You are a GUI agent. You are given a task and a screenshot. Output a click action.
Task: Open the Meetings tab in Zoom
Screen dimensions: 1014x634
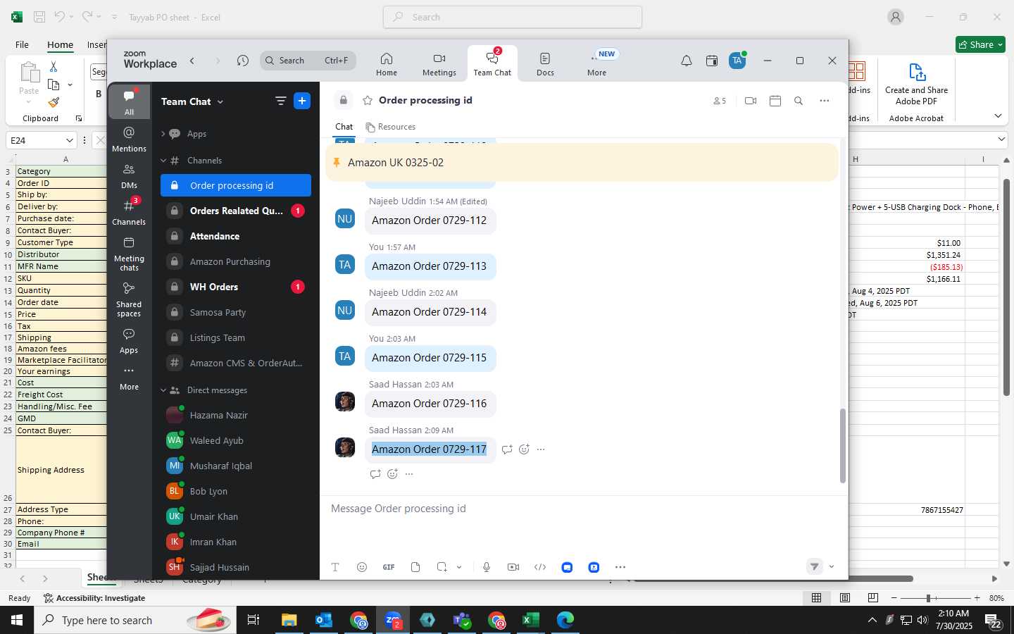click(439, 63)
